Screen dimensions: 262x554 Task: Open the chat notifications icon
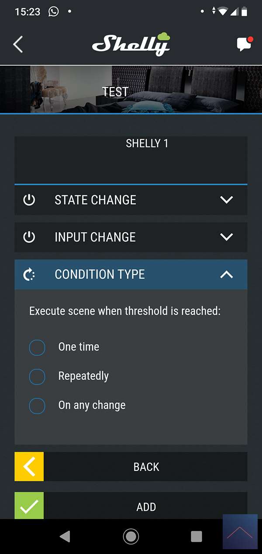(x=244, y=44)
